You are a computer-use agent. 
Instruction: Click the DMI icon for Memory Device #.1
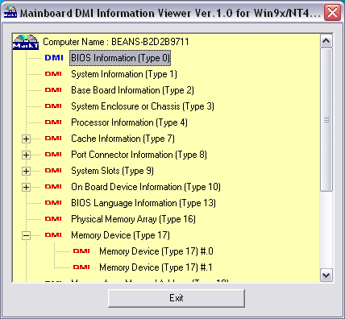coord(81,267)
